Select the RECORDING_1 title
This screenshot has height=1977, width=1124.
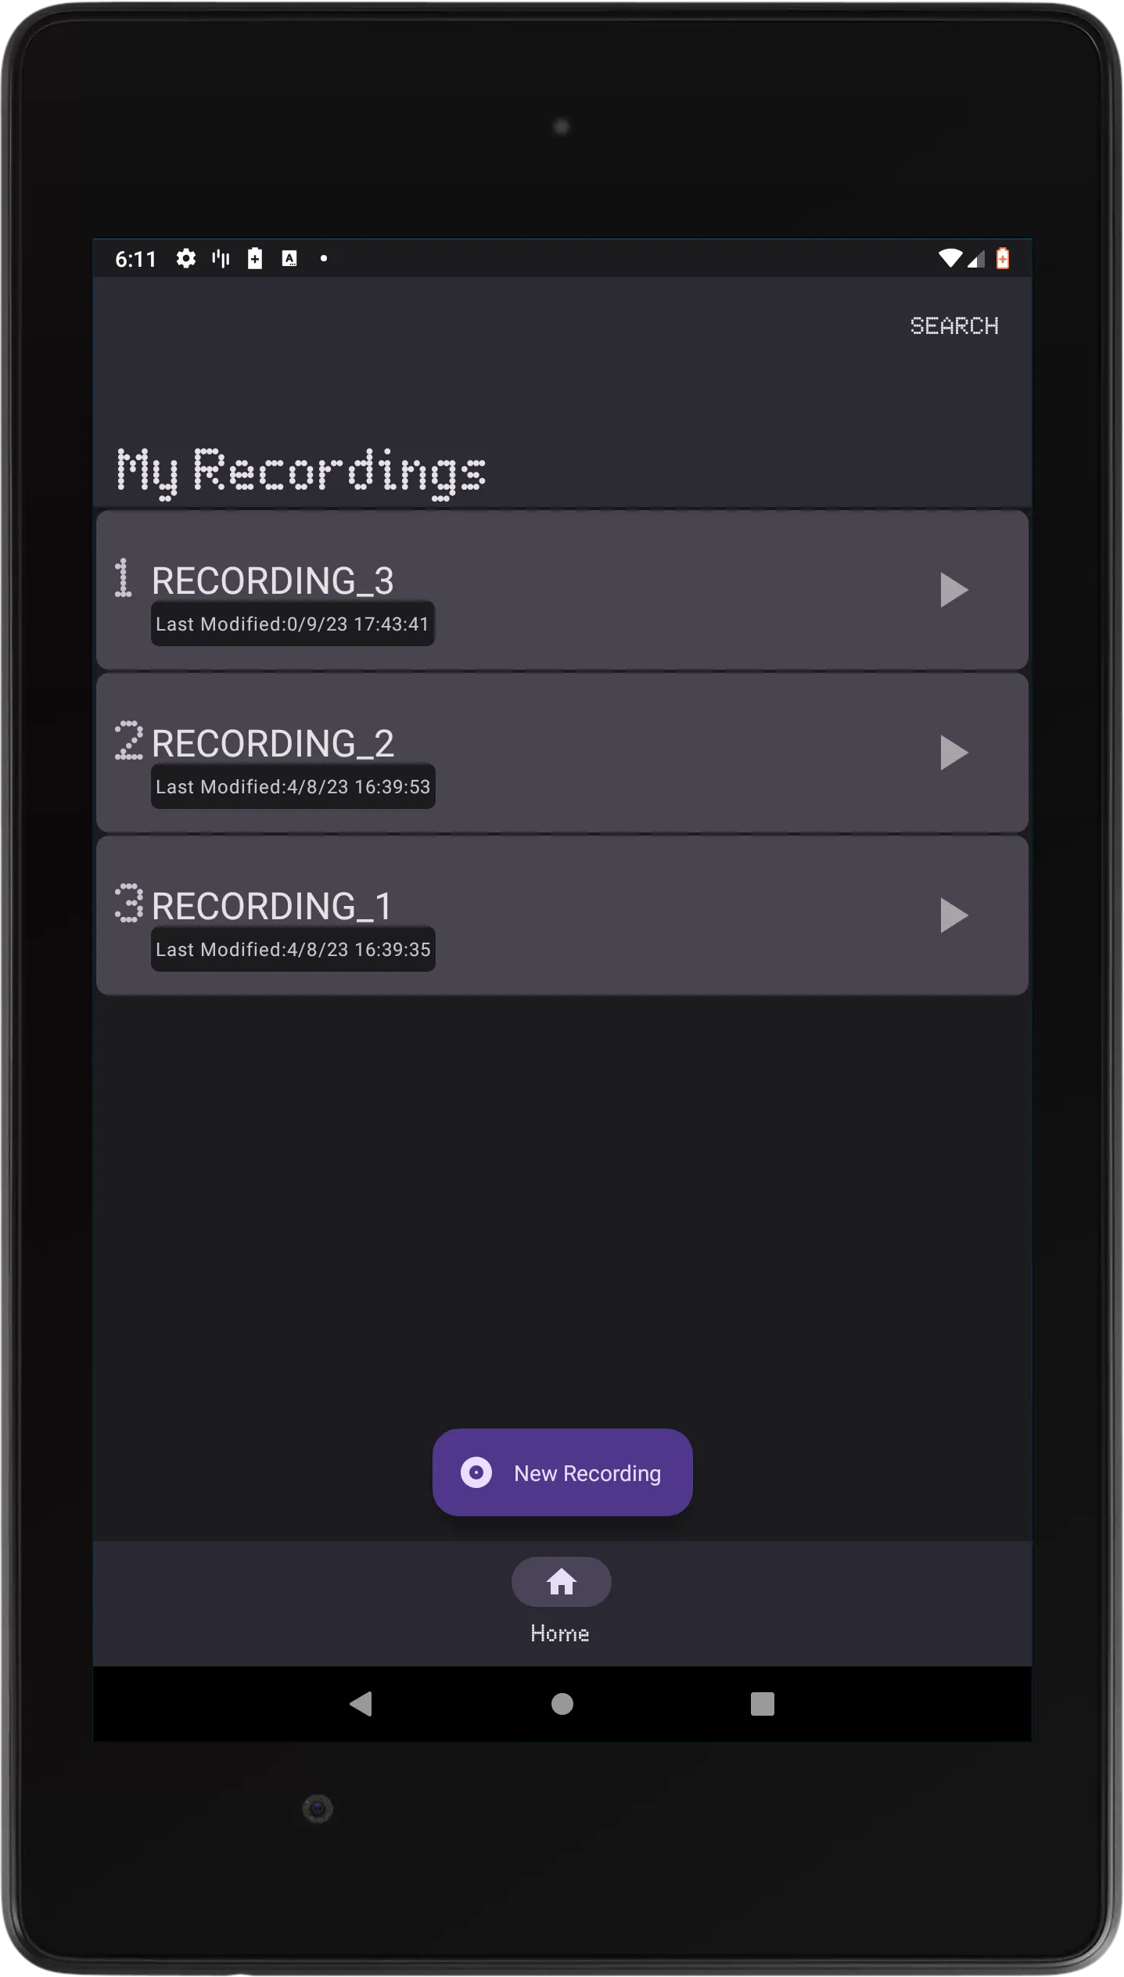(271, 906)
